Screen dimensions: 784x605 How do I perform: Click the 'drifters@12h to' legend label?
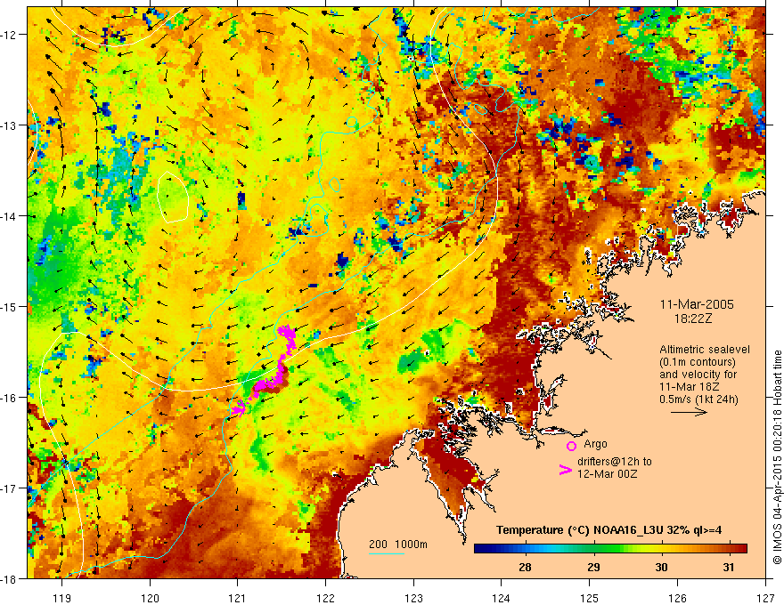[615, 461]
